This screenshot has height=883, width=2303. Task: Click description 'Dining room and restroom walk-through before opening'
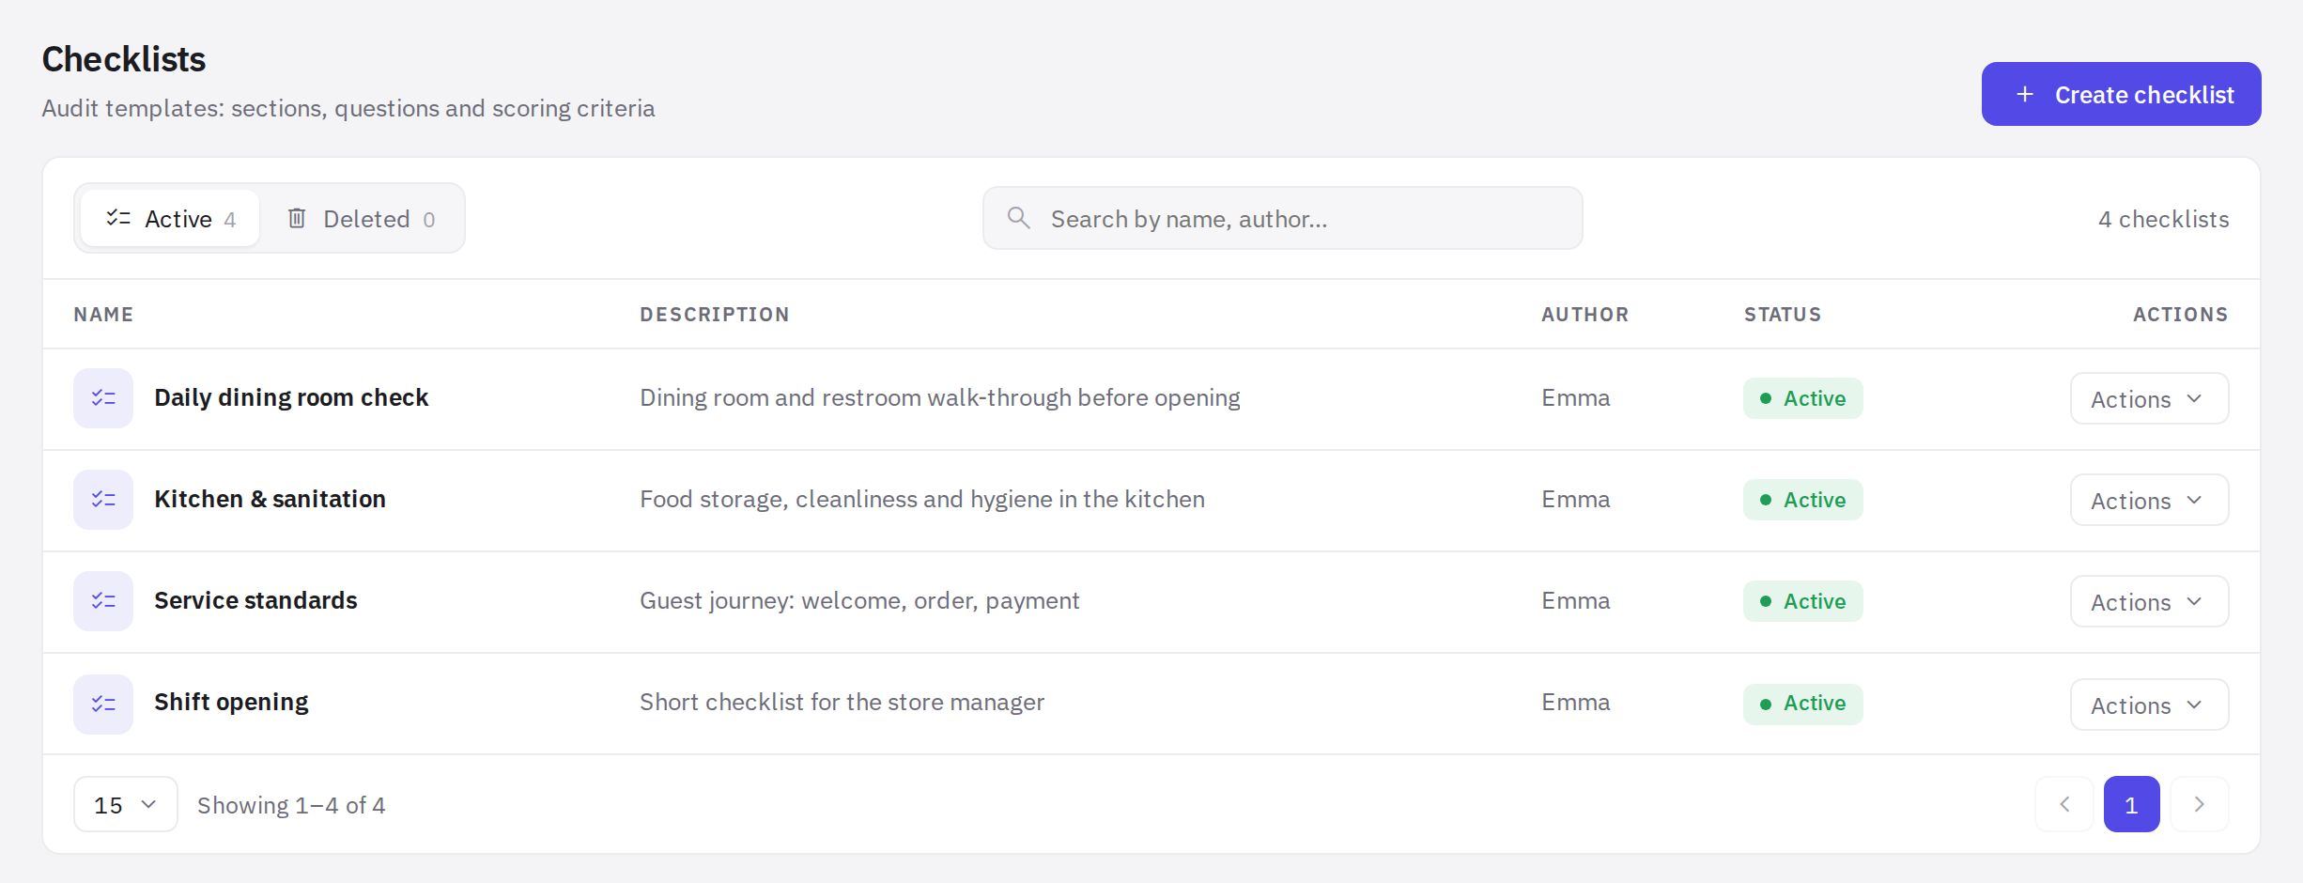coord(940,397)
